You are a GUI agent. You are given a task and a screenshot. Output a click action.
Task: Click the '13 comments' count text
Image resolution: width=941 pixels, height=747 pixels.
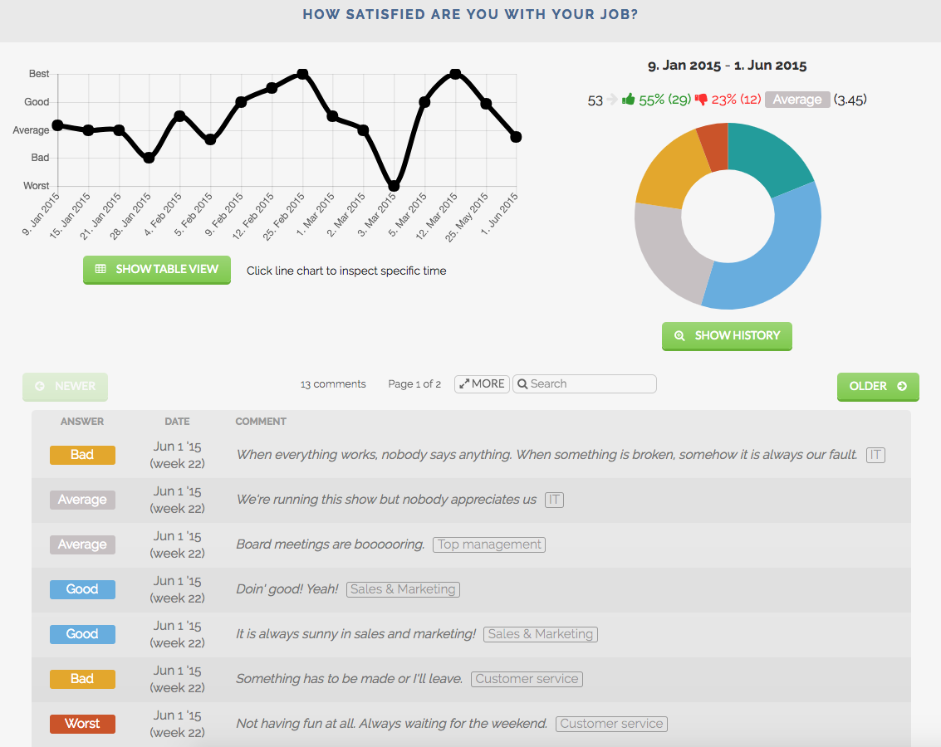333,384
